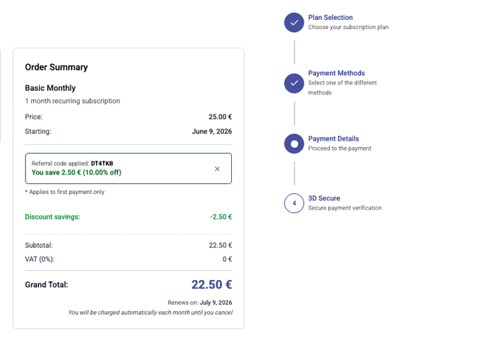Click 'Secure payment verification' description
This screenshot has width=483, height=341.
[x=345, y=208]
